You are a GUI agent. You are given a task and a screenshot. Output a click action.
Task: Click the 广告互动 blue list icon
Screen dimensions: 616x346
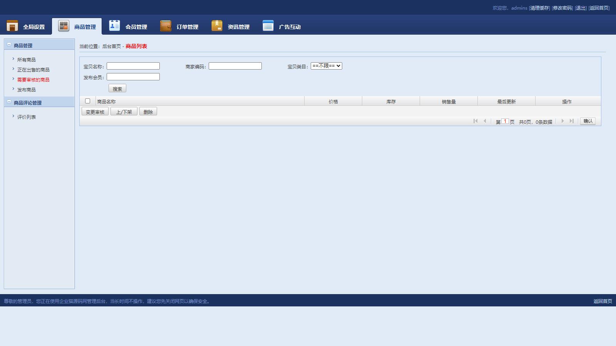(x=268, y=26)
